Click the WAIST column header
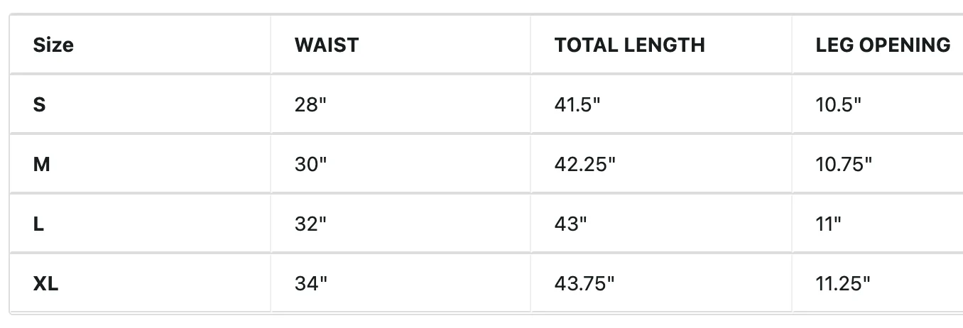The image size is (963, 328). click(327, 45)
